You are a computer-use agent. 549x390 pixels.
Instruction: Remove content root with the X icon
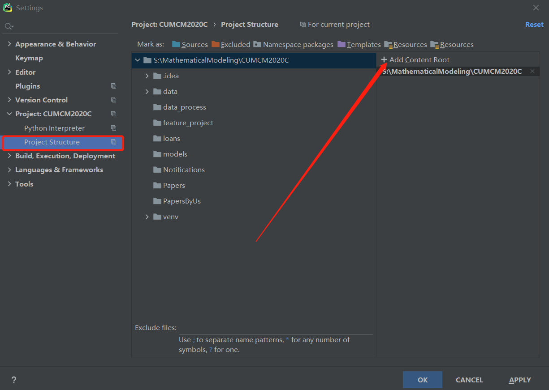[x=532, y=71]
